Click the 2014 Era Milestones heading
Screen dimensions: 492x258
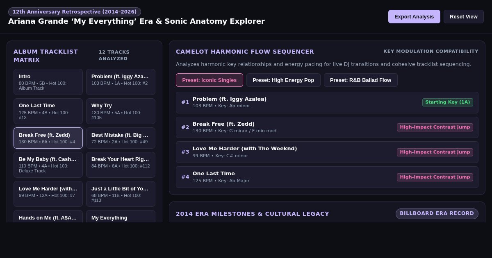click(253, 214)
